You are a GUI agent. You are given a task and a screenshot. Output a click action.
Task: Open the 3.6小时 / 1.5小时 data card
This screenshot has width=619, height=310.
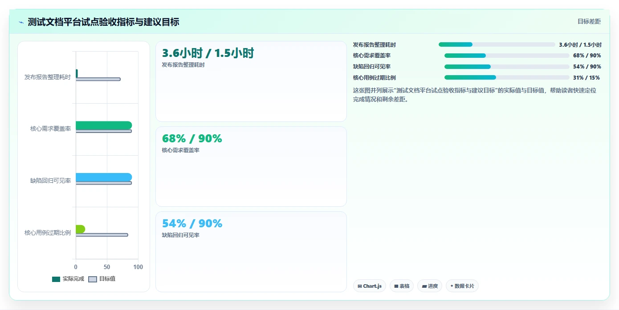coord(251,81)
